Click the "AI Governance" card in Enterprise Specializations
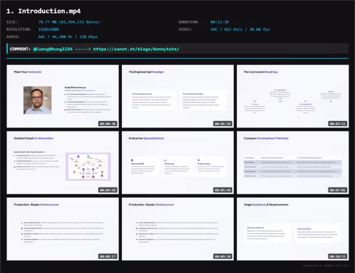 tap(211, 166)
